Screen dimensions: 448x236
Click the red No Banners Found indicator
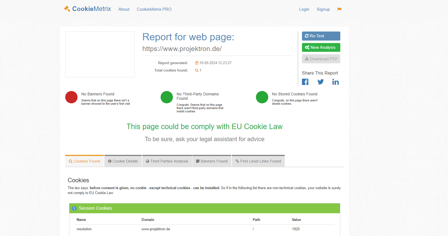71,97
